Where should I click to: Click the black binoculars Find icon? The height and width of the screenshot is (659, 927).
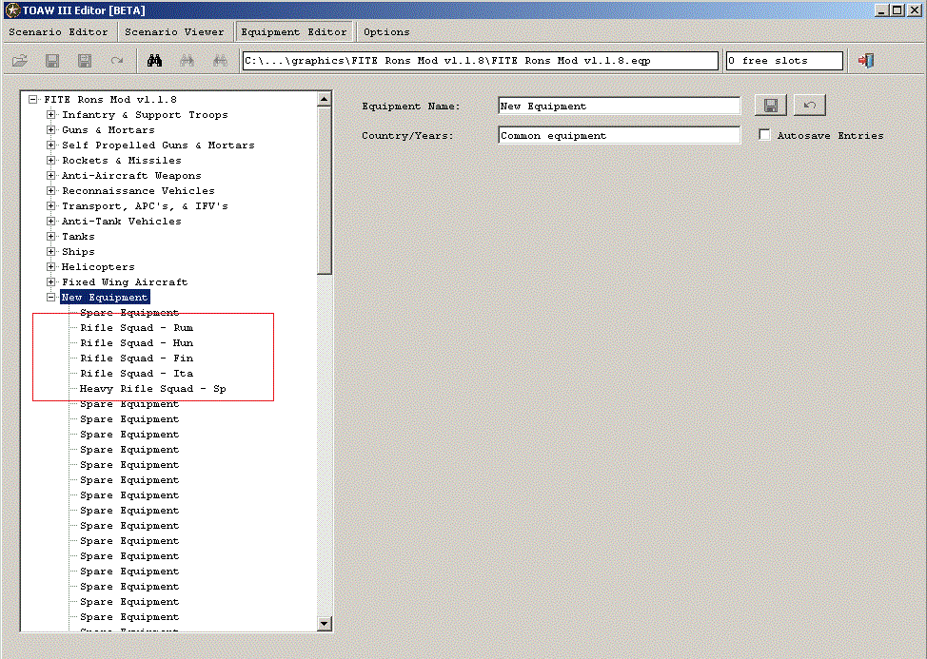click(155, 60)
